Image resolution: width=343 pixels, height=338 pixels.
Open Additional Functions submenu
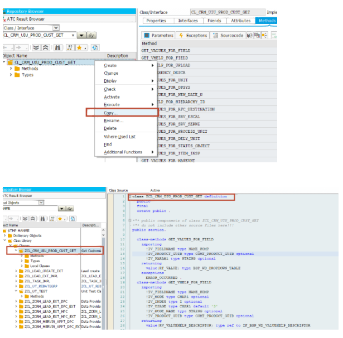(126, 152)
